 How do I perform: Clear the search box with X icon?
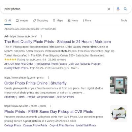[109, 9]
